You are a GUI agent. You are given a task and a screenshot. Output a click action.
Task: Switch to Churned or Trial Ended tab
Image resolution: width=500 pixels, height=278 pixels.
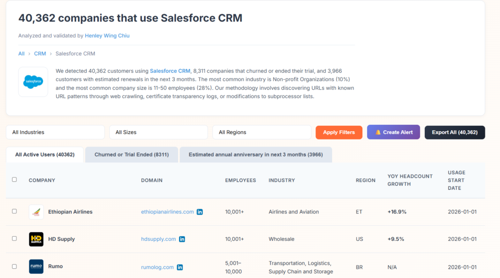coord(131,155)
